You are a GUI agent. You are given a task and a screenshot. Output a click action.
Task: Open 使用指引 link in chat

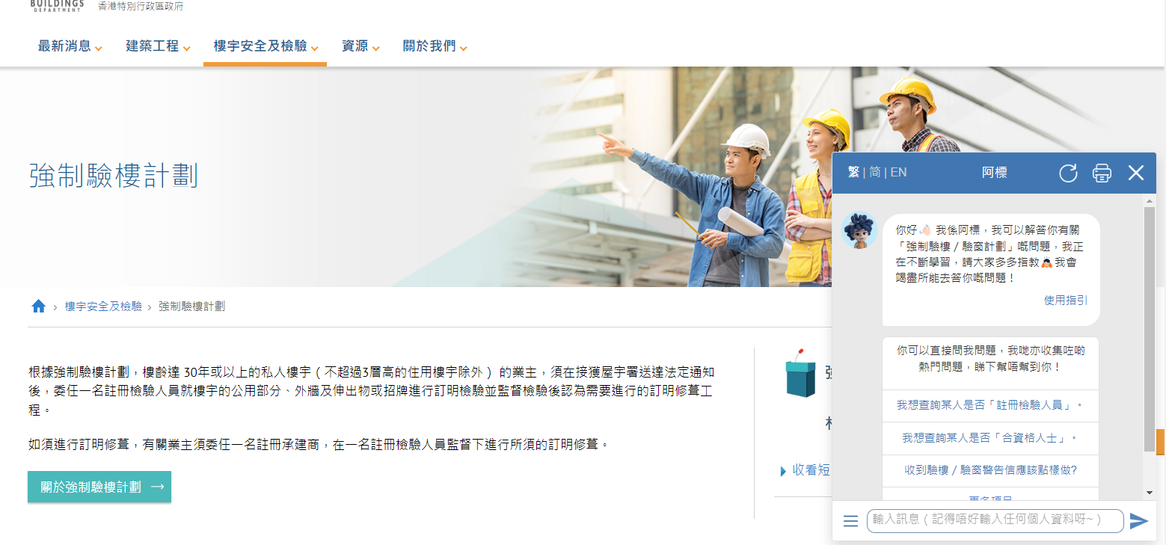(1066, 301)
